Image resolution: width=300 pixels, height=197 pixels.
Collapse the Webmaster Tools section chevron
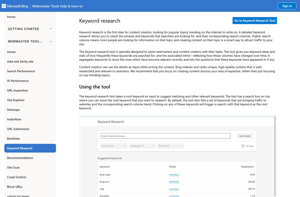pos(51,42)
